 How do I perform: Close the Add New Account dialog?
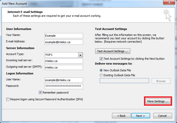[169, 2]
